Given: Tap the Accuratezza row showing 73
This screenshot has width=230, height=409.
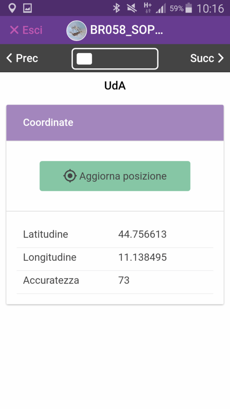Looking at the screenshot, I should pos(115,280).
